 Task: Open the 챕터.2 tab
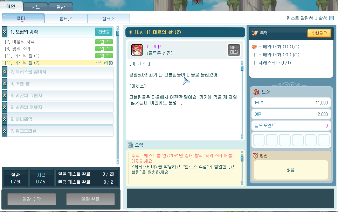[x=65, y=19]
